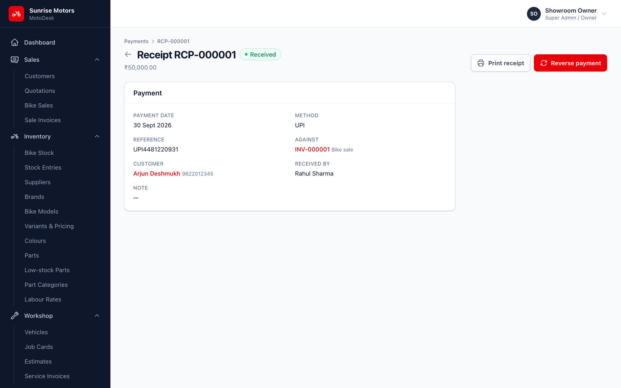Open Stock Entries
This screenshot has width=621, height=388.
point(43,168)
